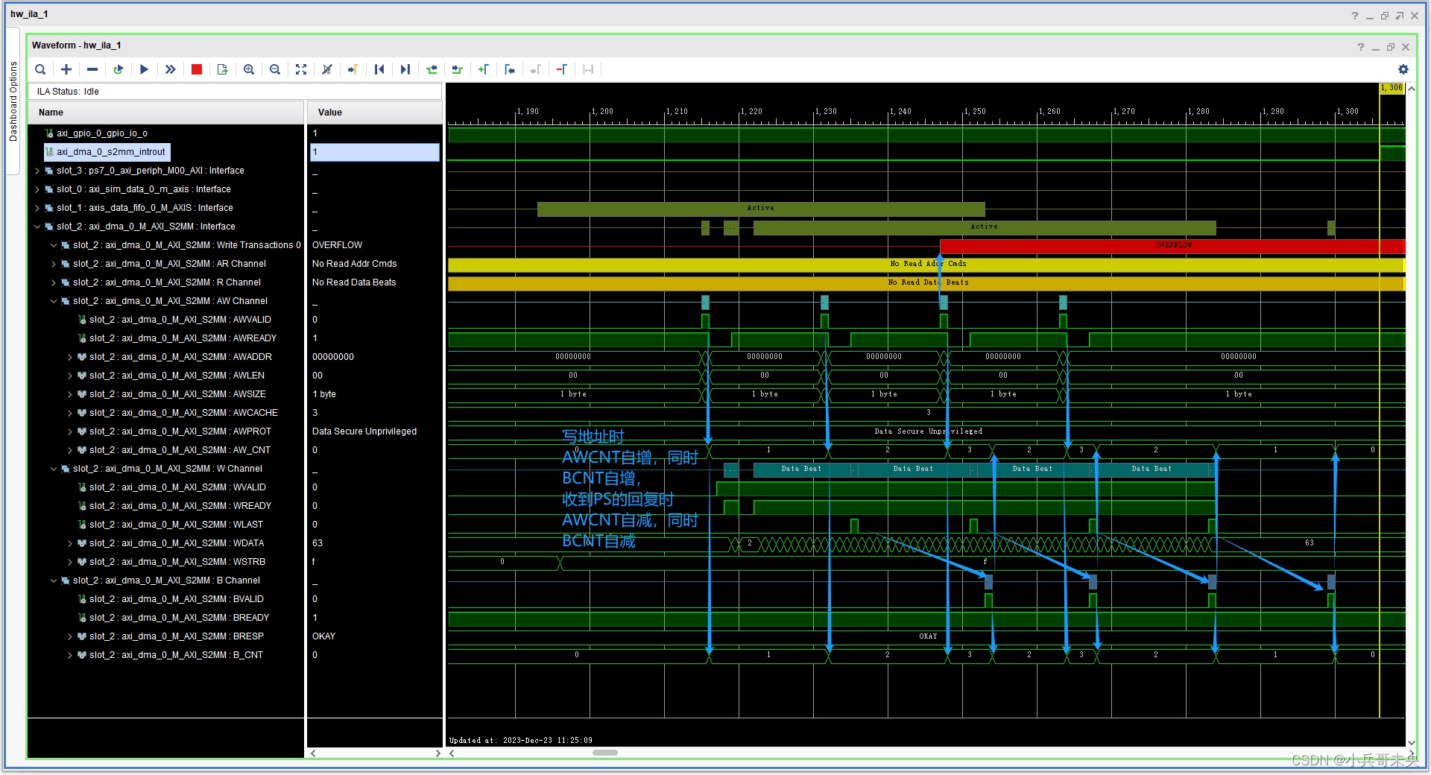Viewport: 1431px width, 775px height.
Task: Click the ILA Status Idle bar
Action: 69,91
